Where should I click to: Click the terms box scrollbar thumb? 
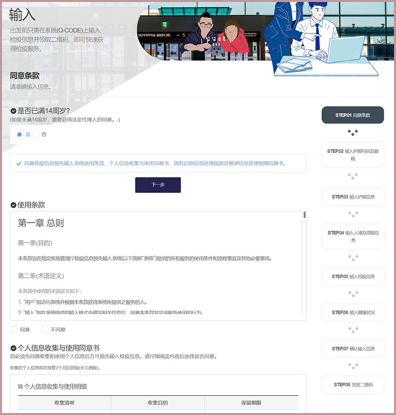tap(305, 215)
